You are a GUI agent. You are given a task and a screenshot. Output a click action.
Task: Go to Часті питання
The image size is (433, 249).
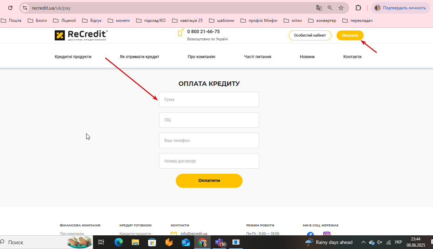[x=258, y=57]
